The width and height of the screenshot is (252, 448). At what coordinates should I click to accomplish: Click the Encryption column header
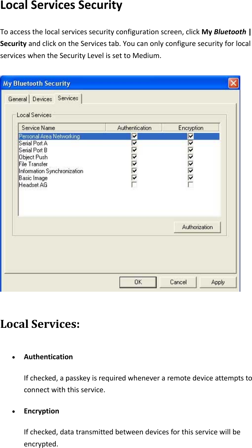(x=190, y=128)
